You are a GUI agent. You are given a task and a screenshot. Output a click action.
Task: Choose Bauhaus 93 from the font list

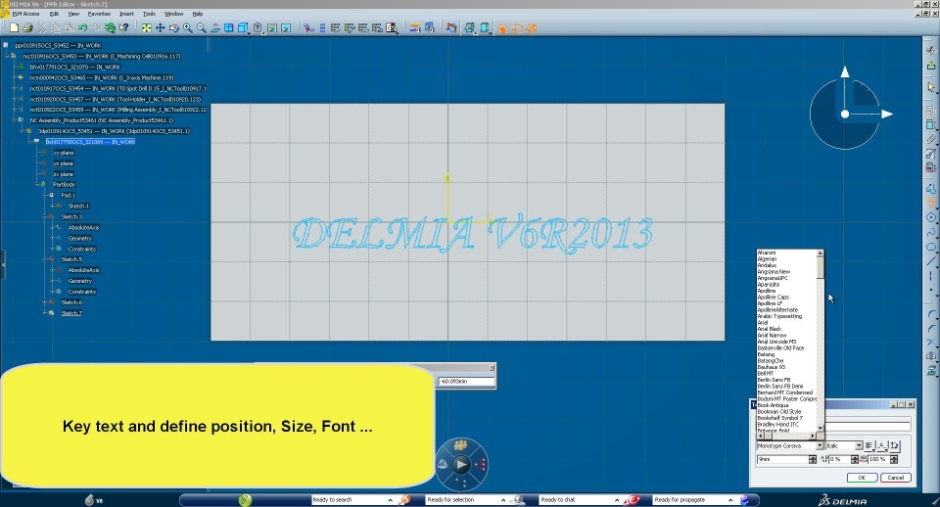click(x=771, y=367)
